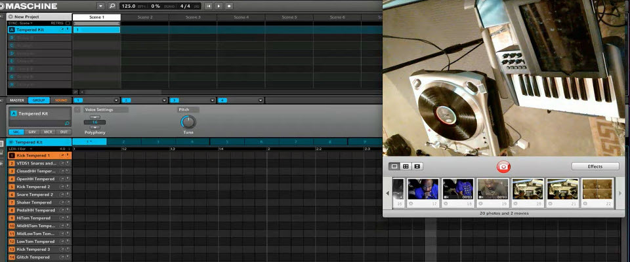630x262 pixels.
Task: Click the 125.0 BPM tempo value
Action: 128,6
